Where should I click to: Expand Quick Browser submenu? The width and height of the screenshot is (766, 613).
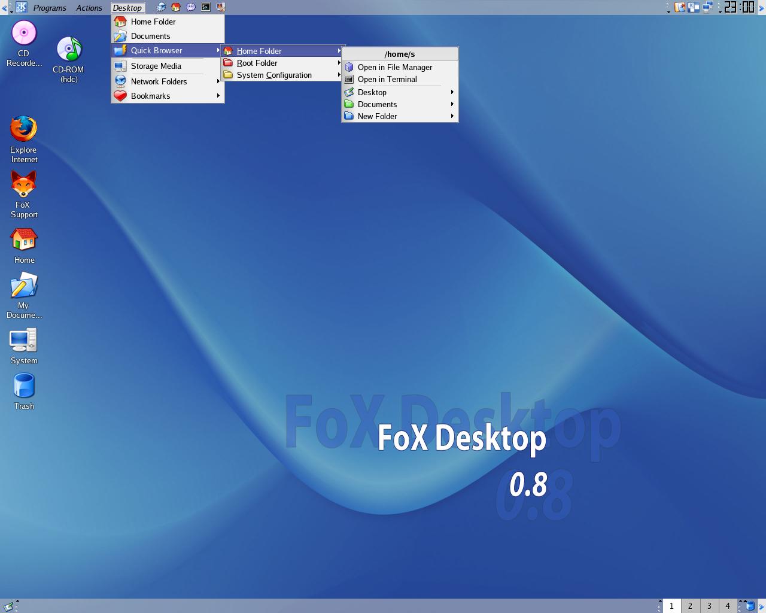[168, 50]
